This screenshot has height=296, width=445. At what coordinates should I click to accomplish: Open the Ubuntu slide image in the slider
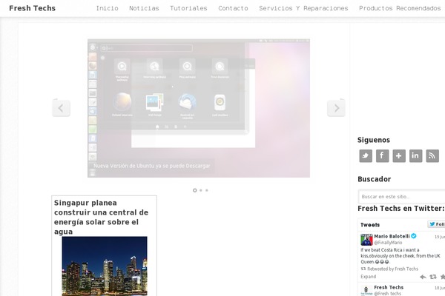tap(199, 108)
